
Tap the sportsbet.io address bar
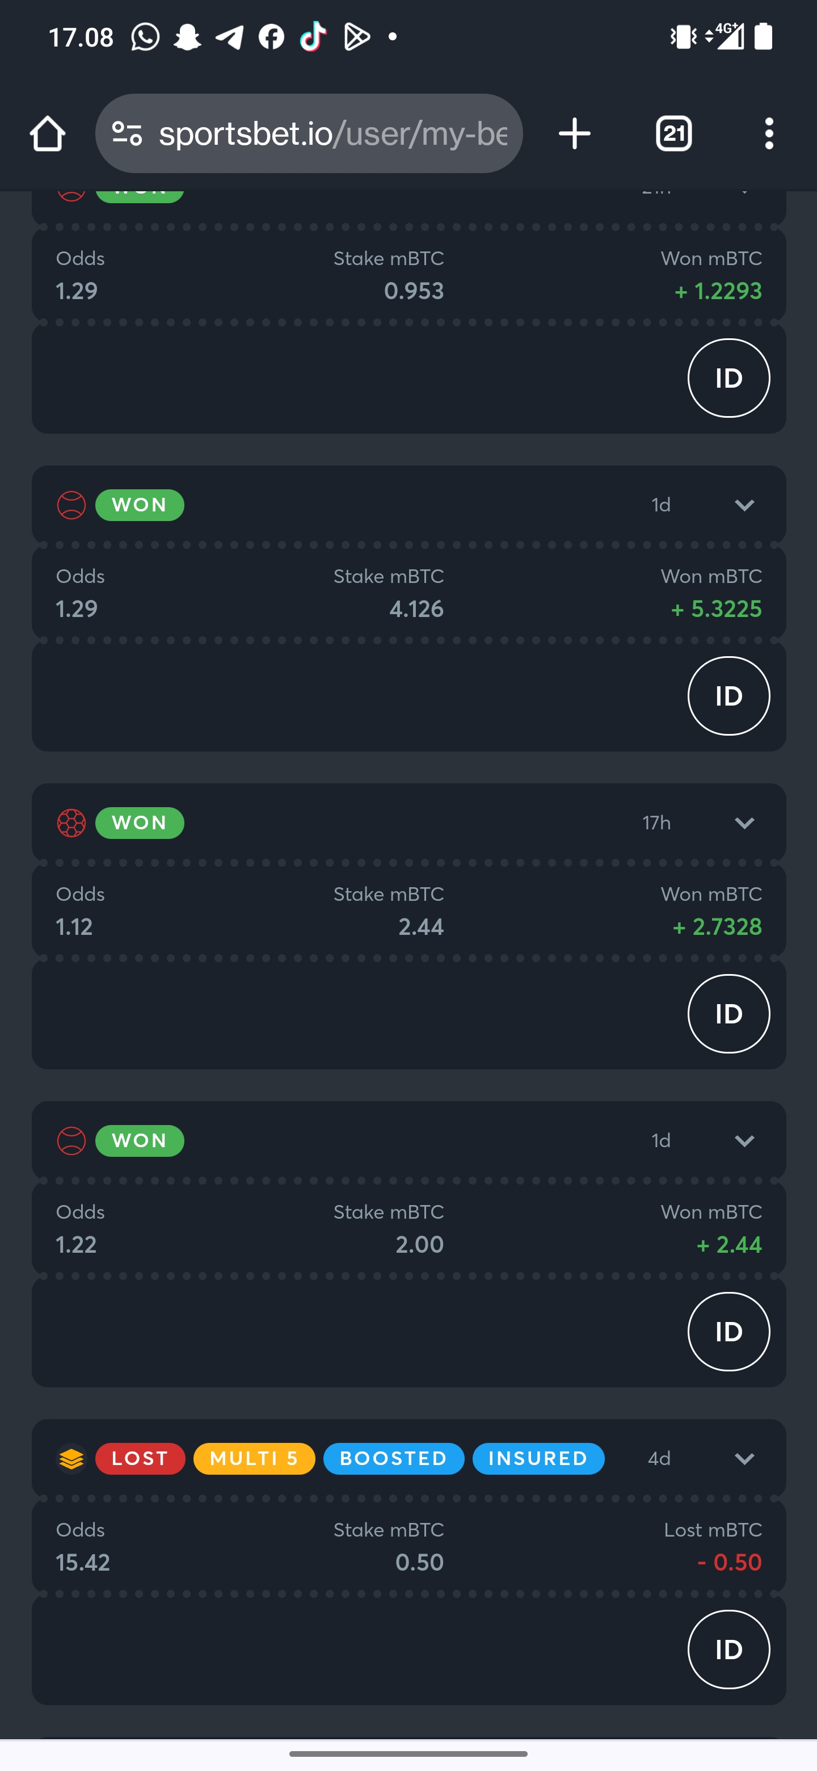point(309,133)
